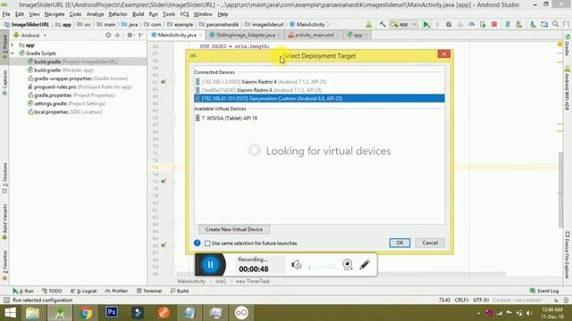
Task: Open the Refactor menu
Action: [x=118, y=14]
